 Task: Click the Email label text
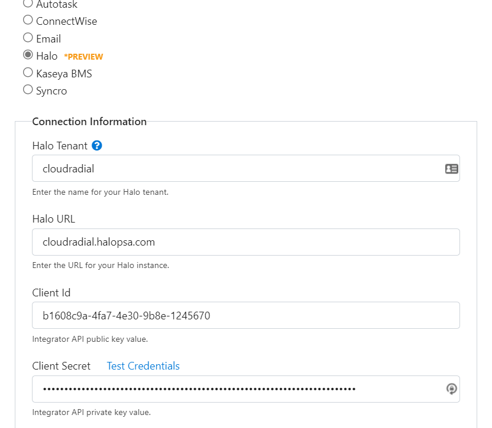pos(48,39)
